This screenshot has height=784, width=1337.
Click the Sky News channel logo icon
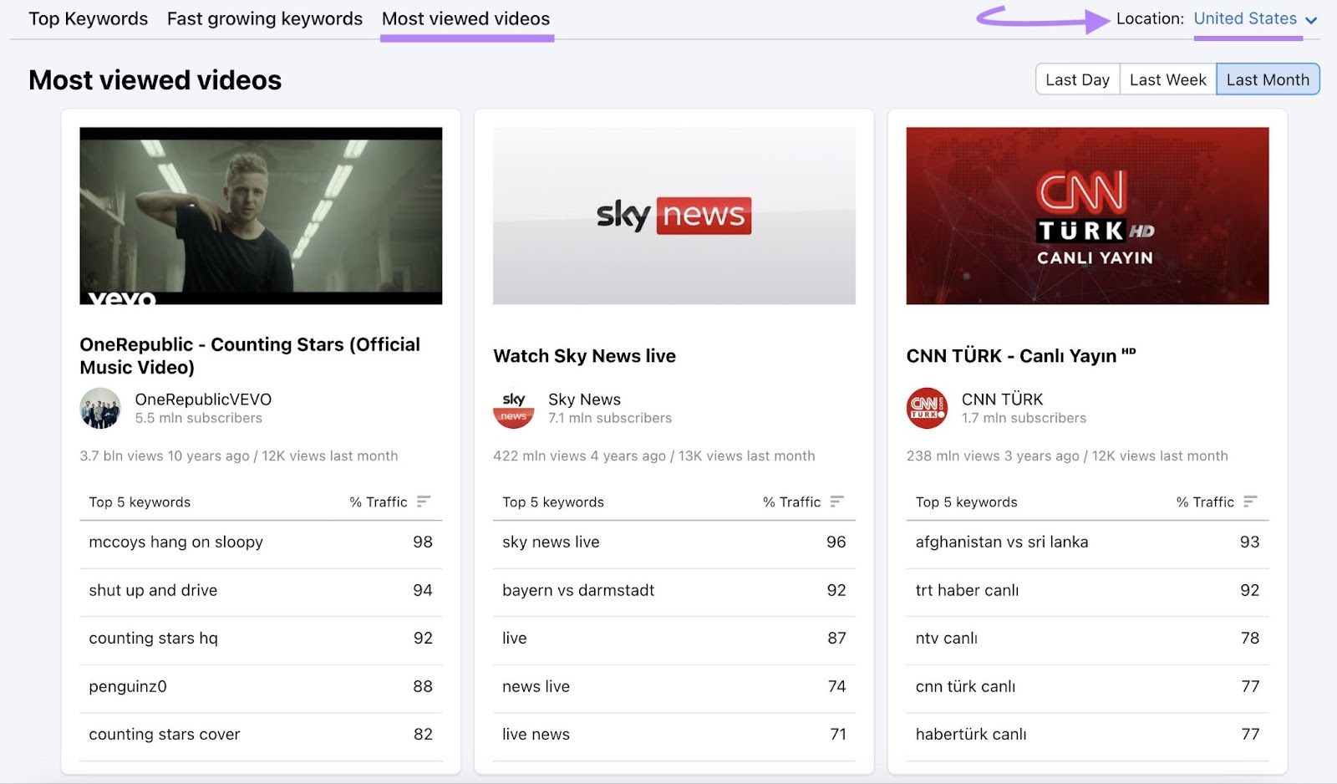[513, 409]
